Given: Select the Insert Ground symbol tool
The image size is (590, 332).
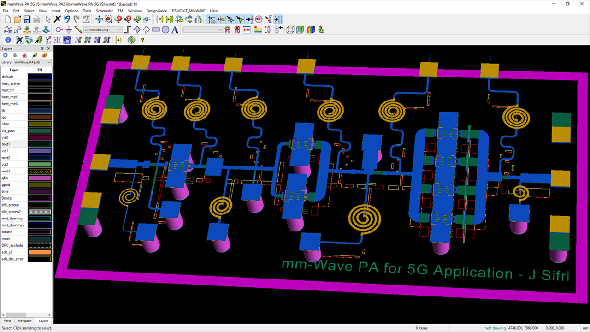Looking at the screenshot, I should [68, 30].
